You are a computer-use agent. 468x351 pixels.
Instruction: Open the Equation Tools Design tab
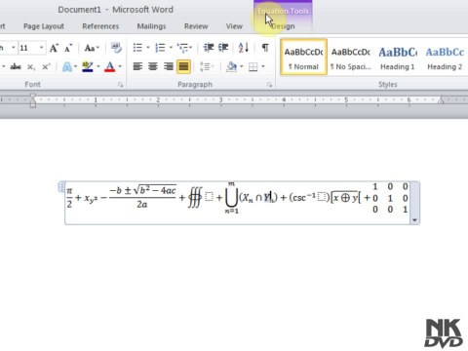[283, 26]
